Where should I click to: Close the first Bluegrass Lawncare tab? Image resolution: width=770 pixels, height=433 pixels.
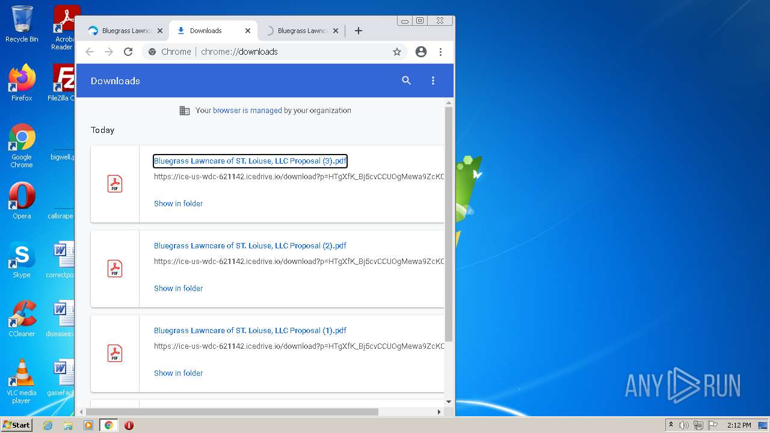pos(160,31)
